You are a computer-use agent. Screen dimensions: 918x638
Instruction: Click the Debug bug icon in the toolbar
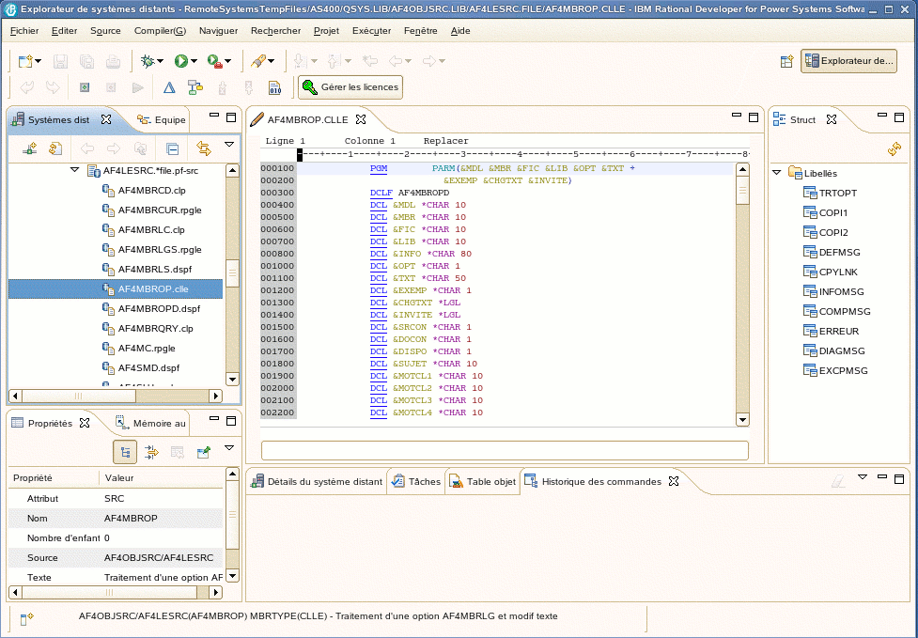point(147,60)
